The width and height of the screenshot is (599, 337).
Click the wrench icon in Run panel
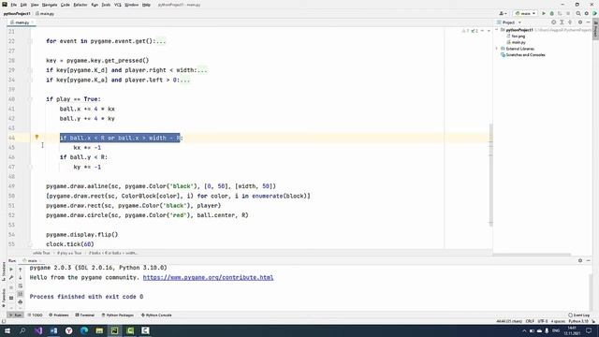pyautogui.click(x=11, y=278)
